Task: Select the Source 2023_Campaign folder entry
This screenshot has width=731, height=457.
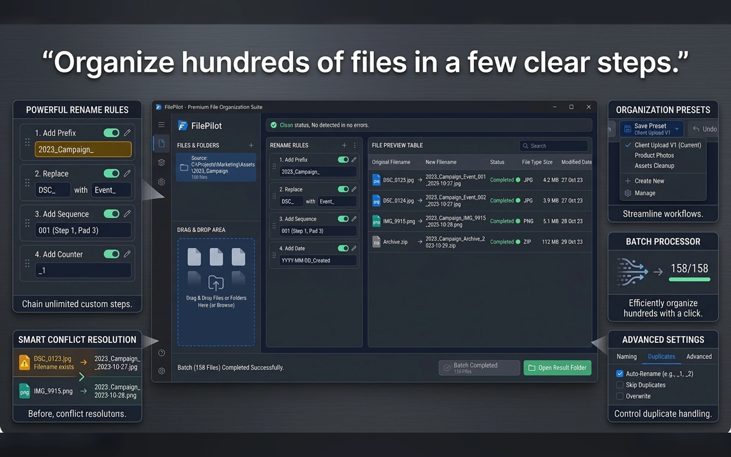Action: 216,167
